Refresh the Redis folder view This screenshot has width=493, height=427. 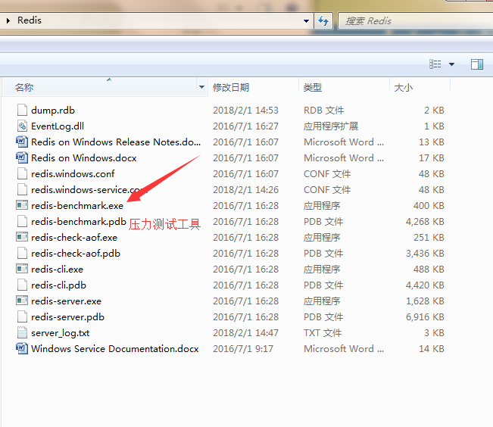(x=323, y=21)
